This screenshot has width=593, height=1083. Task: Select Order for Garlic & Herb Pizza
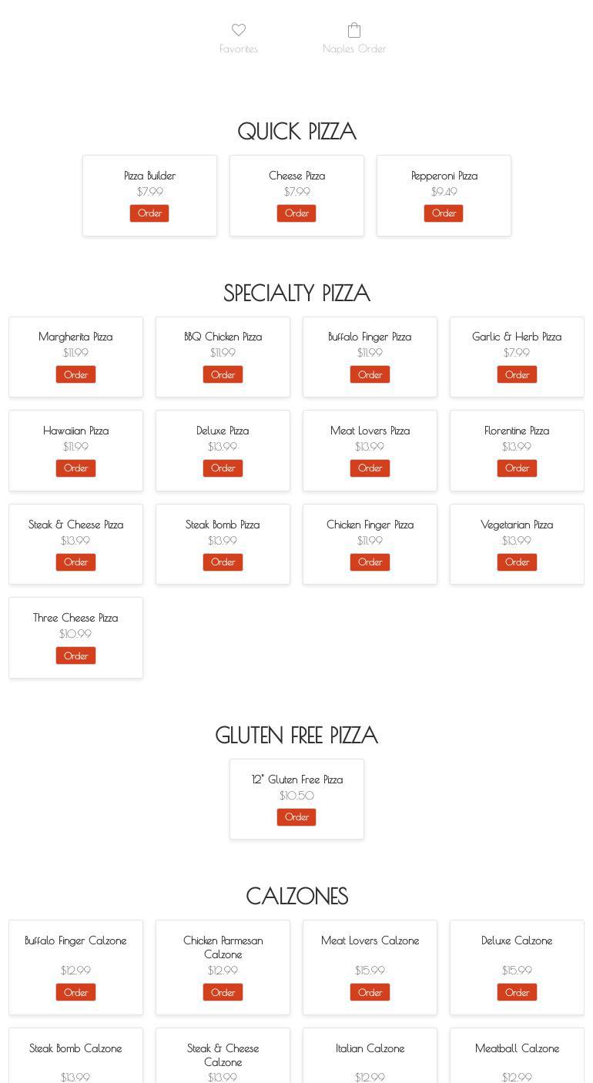pyautogui.click(x=517, y=374)
